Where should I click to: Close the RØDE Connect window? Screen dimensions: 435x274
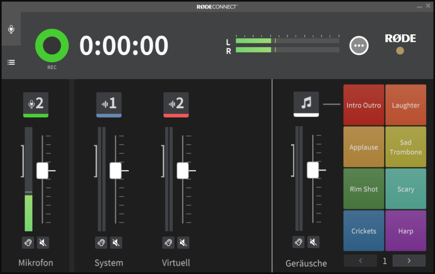[428, 6]
